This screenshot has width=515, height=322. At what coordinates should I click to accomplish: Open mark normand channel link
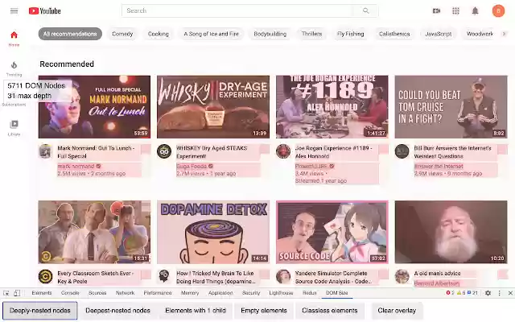point(76,167)
